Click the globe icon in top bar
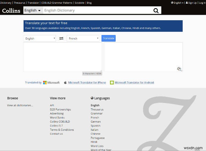 pyautogui.click(x=172, y=3)
